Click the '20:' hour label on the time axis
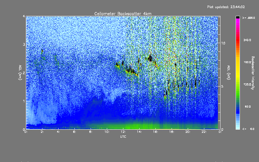This screenshot has width=259, height=162. tap(188, 132)
